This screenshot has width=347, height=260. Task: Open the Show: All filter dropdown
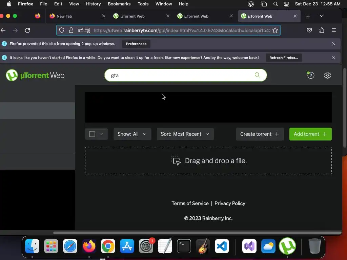coord(132,134)
